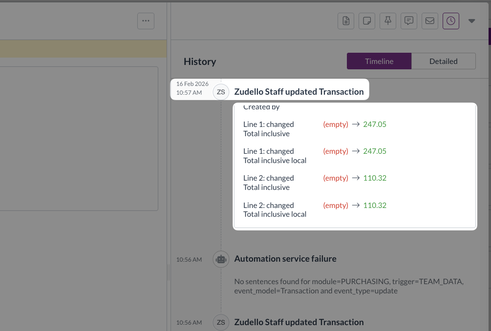Open the comments chat icon

coord(409,21)
